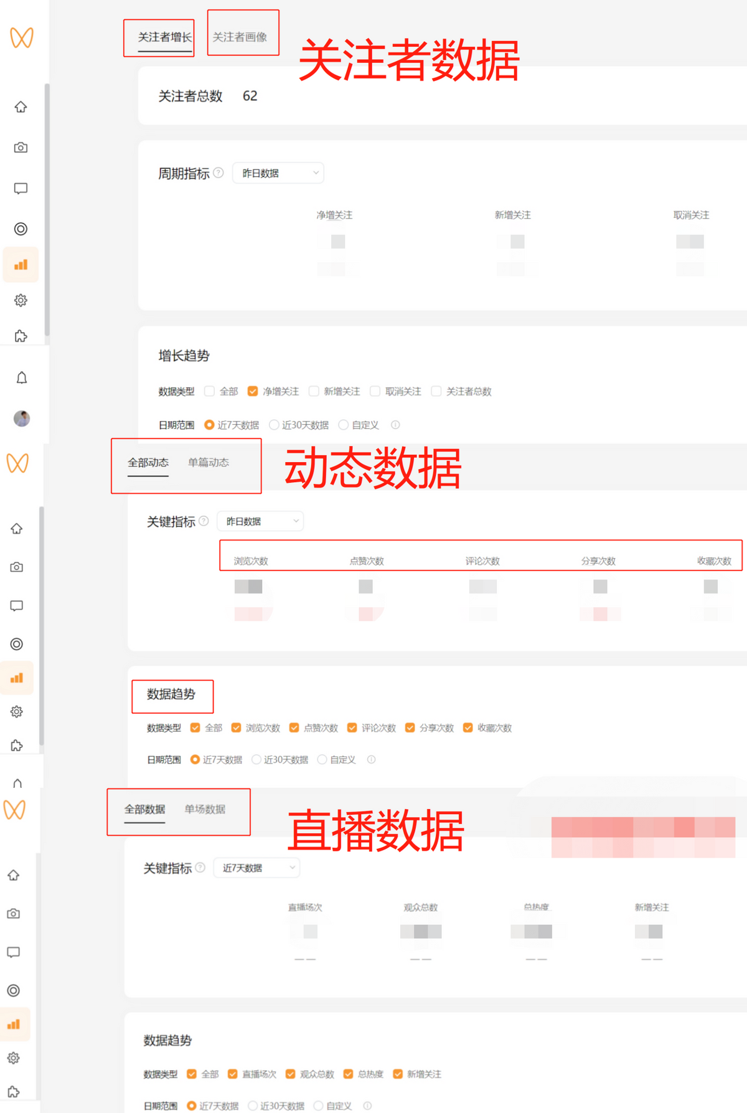
Task: Uncheck 浏览次数 data type checkbox
Action: point(236,727)
